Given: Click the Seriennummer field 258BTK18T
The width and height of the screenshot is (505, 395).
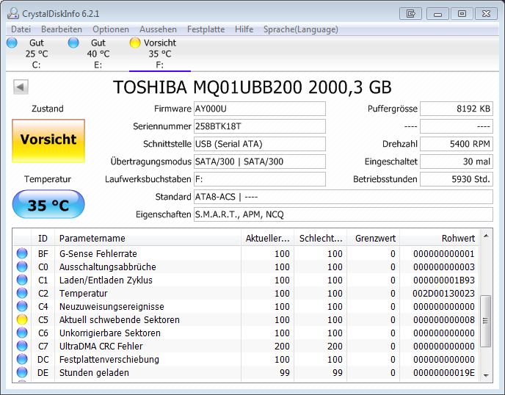Looking at the screenshot, I should (x=260, y=126).
